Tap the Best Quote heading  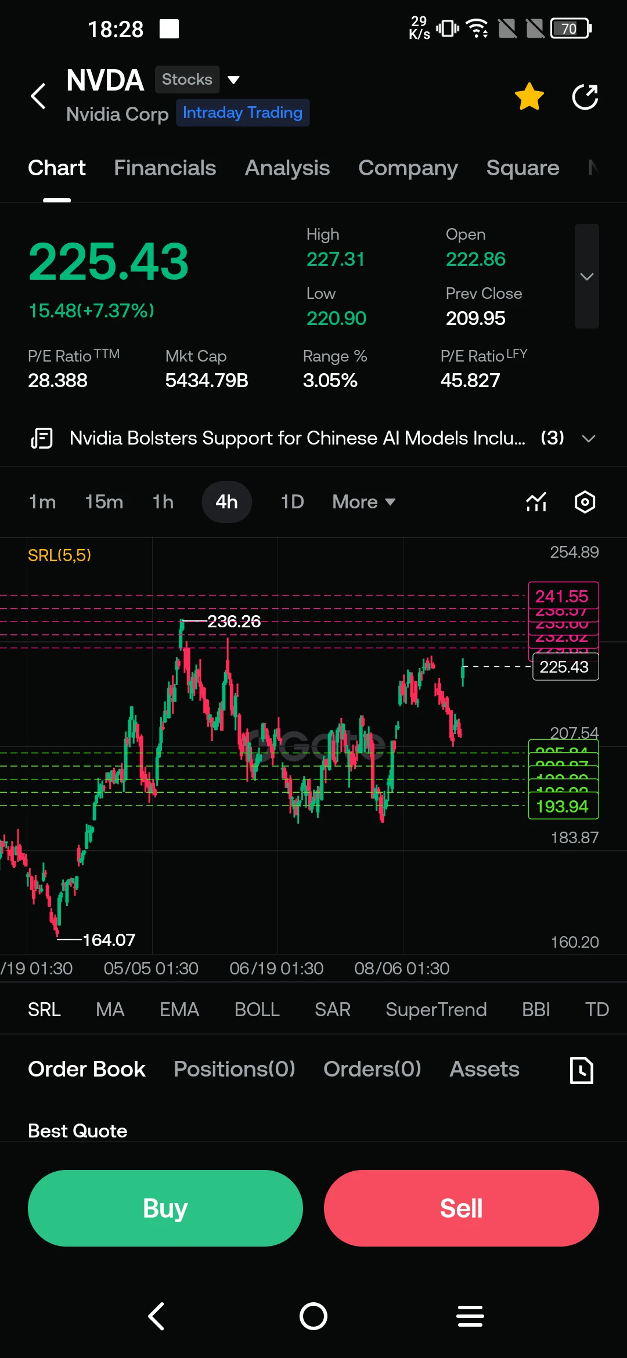tap(78, 1131)
